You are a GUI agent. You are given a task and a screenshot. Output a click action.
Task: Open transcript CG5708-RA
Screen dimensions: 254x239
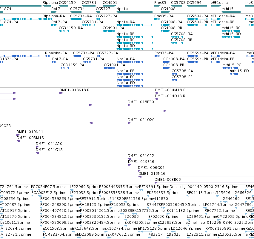182,34
